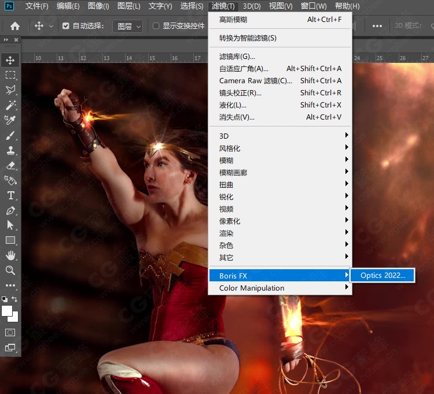Open the Select menu (选择)

(x=192, y=6)
